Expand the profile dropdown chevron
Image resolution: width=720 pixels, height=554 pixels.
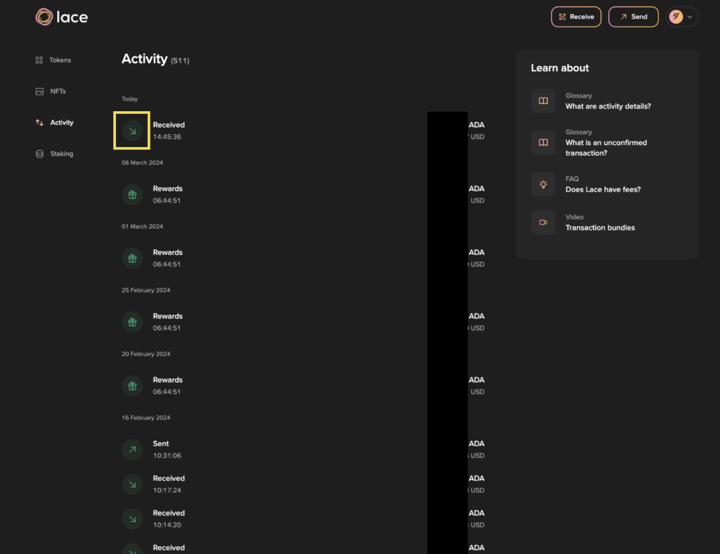coord(690,17)
